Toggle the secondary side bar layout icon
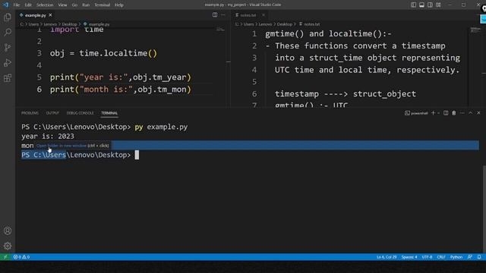The width and height of the screenshot is (486, 273). pyautogui.click(x=430, y=5)
